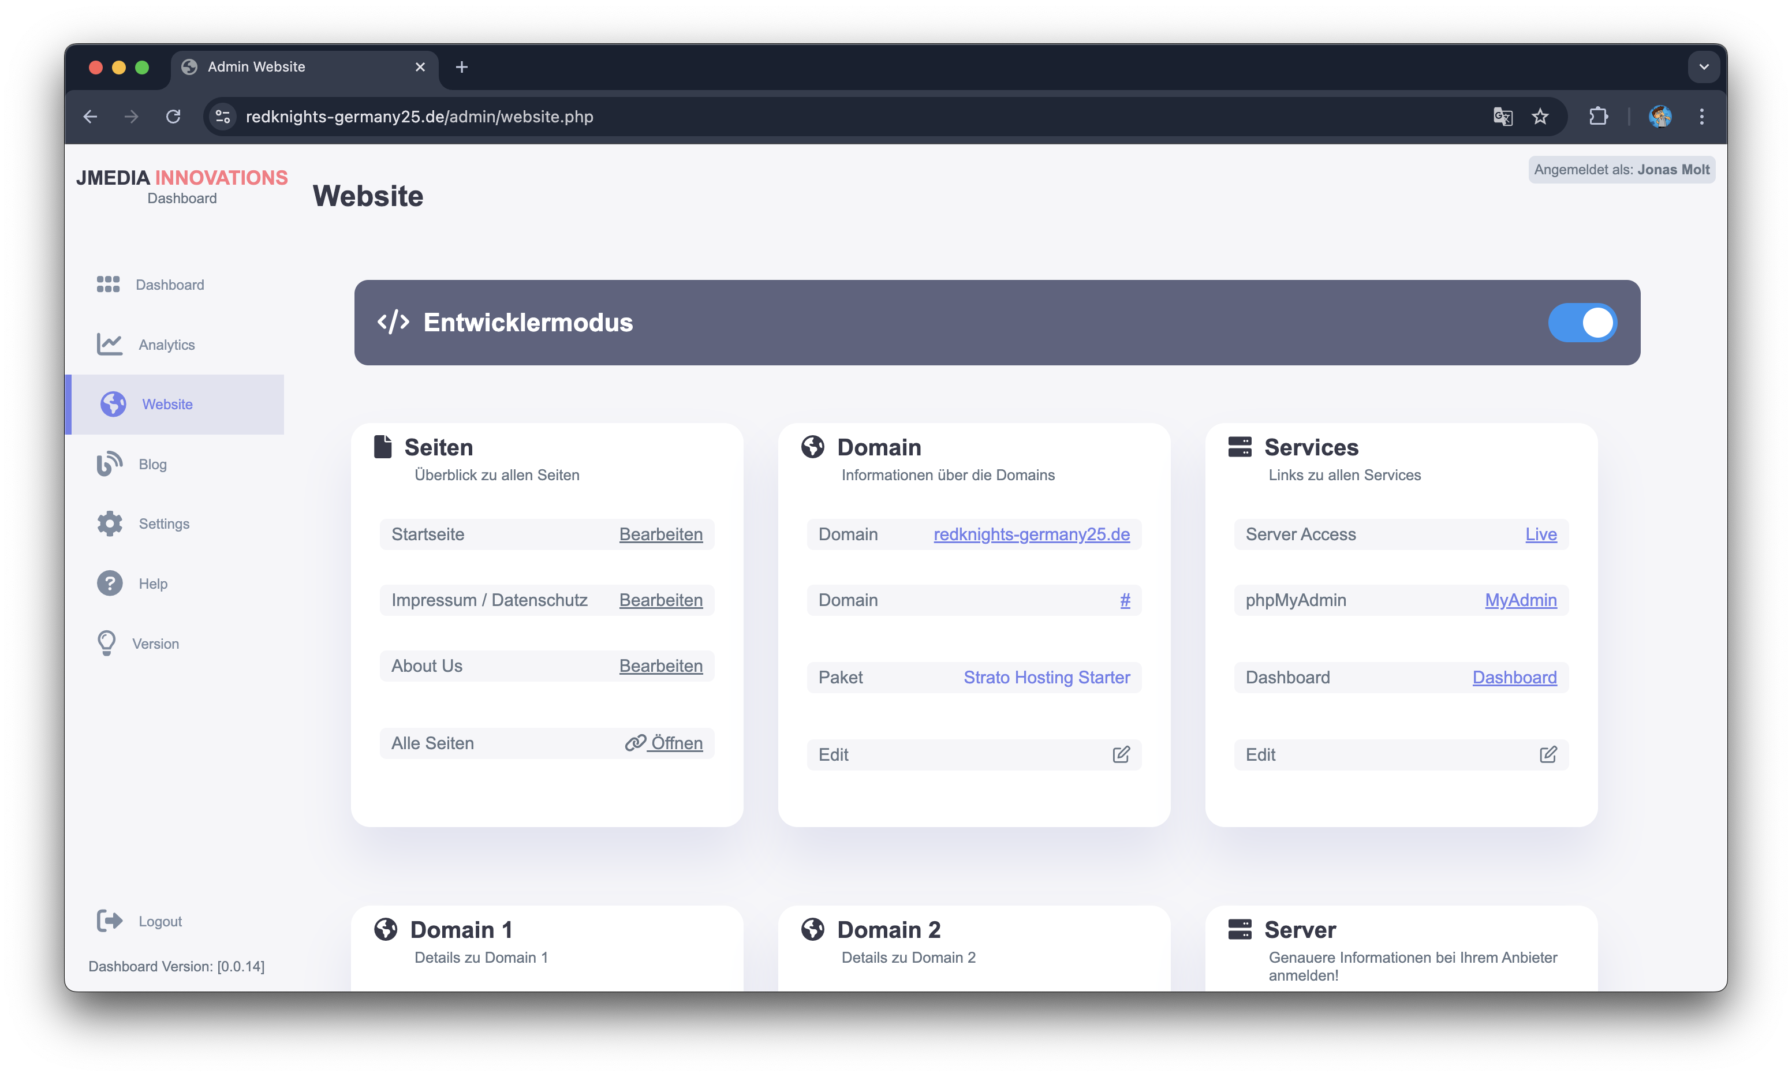Select Website in sidebar menu
The height and width of the screenshot is (1077, 1792).
click(x=174, y=404)
